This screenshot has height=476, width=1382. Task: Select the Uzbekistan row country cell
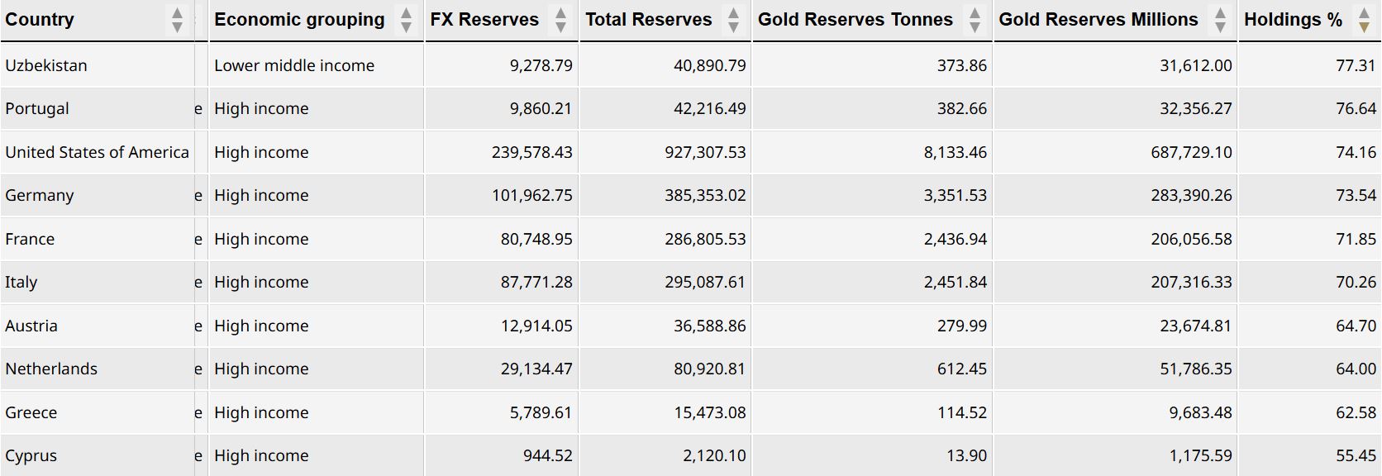tap(46, 65)
